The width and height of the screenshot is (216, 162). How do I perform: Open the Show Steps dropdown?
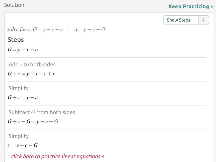(x=181, y=20)
